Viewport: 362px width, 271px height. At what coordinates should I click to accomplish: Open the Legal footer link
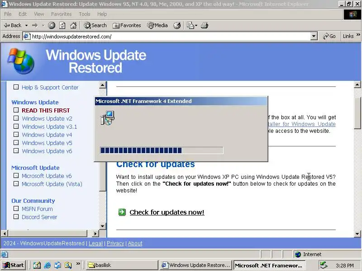coord(95,243)
